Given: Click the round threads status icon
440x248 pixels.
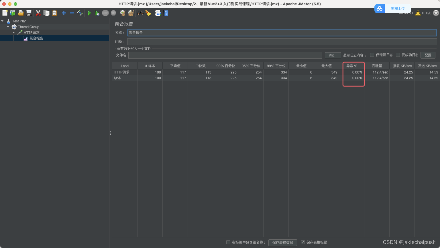Looking at the screenshot, I should [x=436, y=13].
